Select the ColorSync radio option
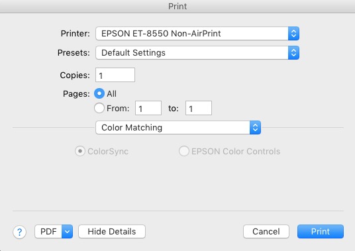Viewport: 355px width, 251px height. tap(80, 151)
